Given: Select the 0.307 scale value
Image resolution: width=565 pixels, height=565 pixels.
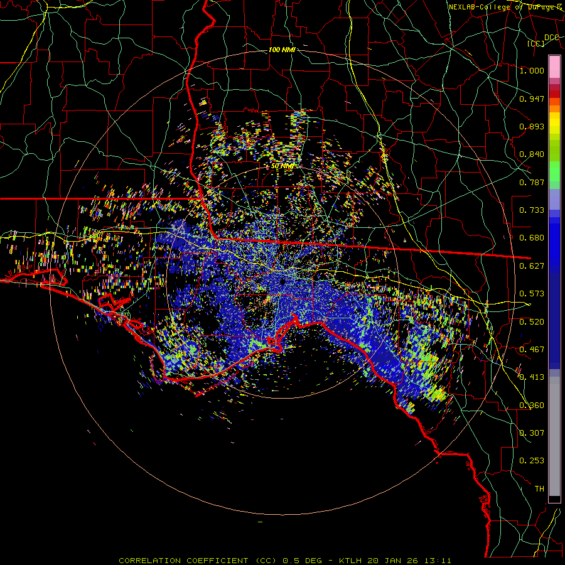Looking at the screenshot, I should click(532, 433).
